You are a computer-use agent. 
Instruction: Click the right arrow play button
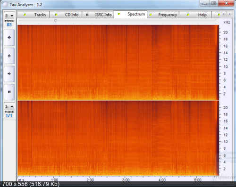[x=9, y=73]
